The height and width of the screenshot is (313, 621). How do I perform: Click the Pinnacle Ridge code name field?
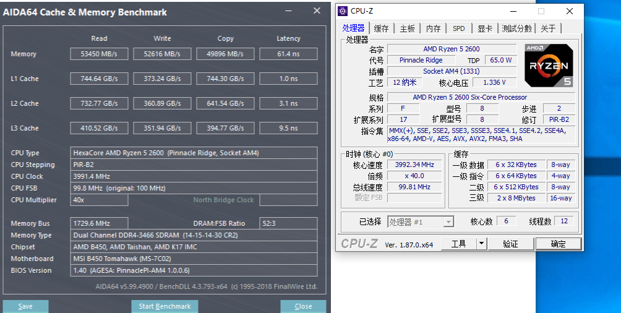coord(421,60)
